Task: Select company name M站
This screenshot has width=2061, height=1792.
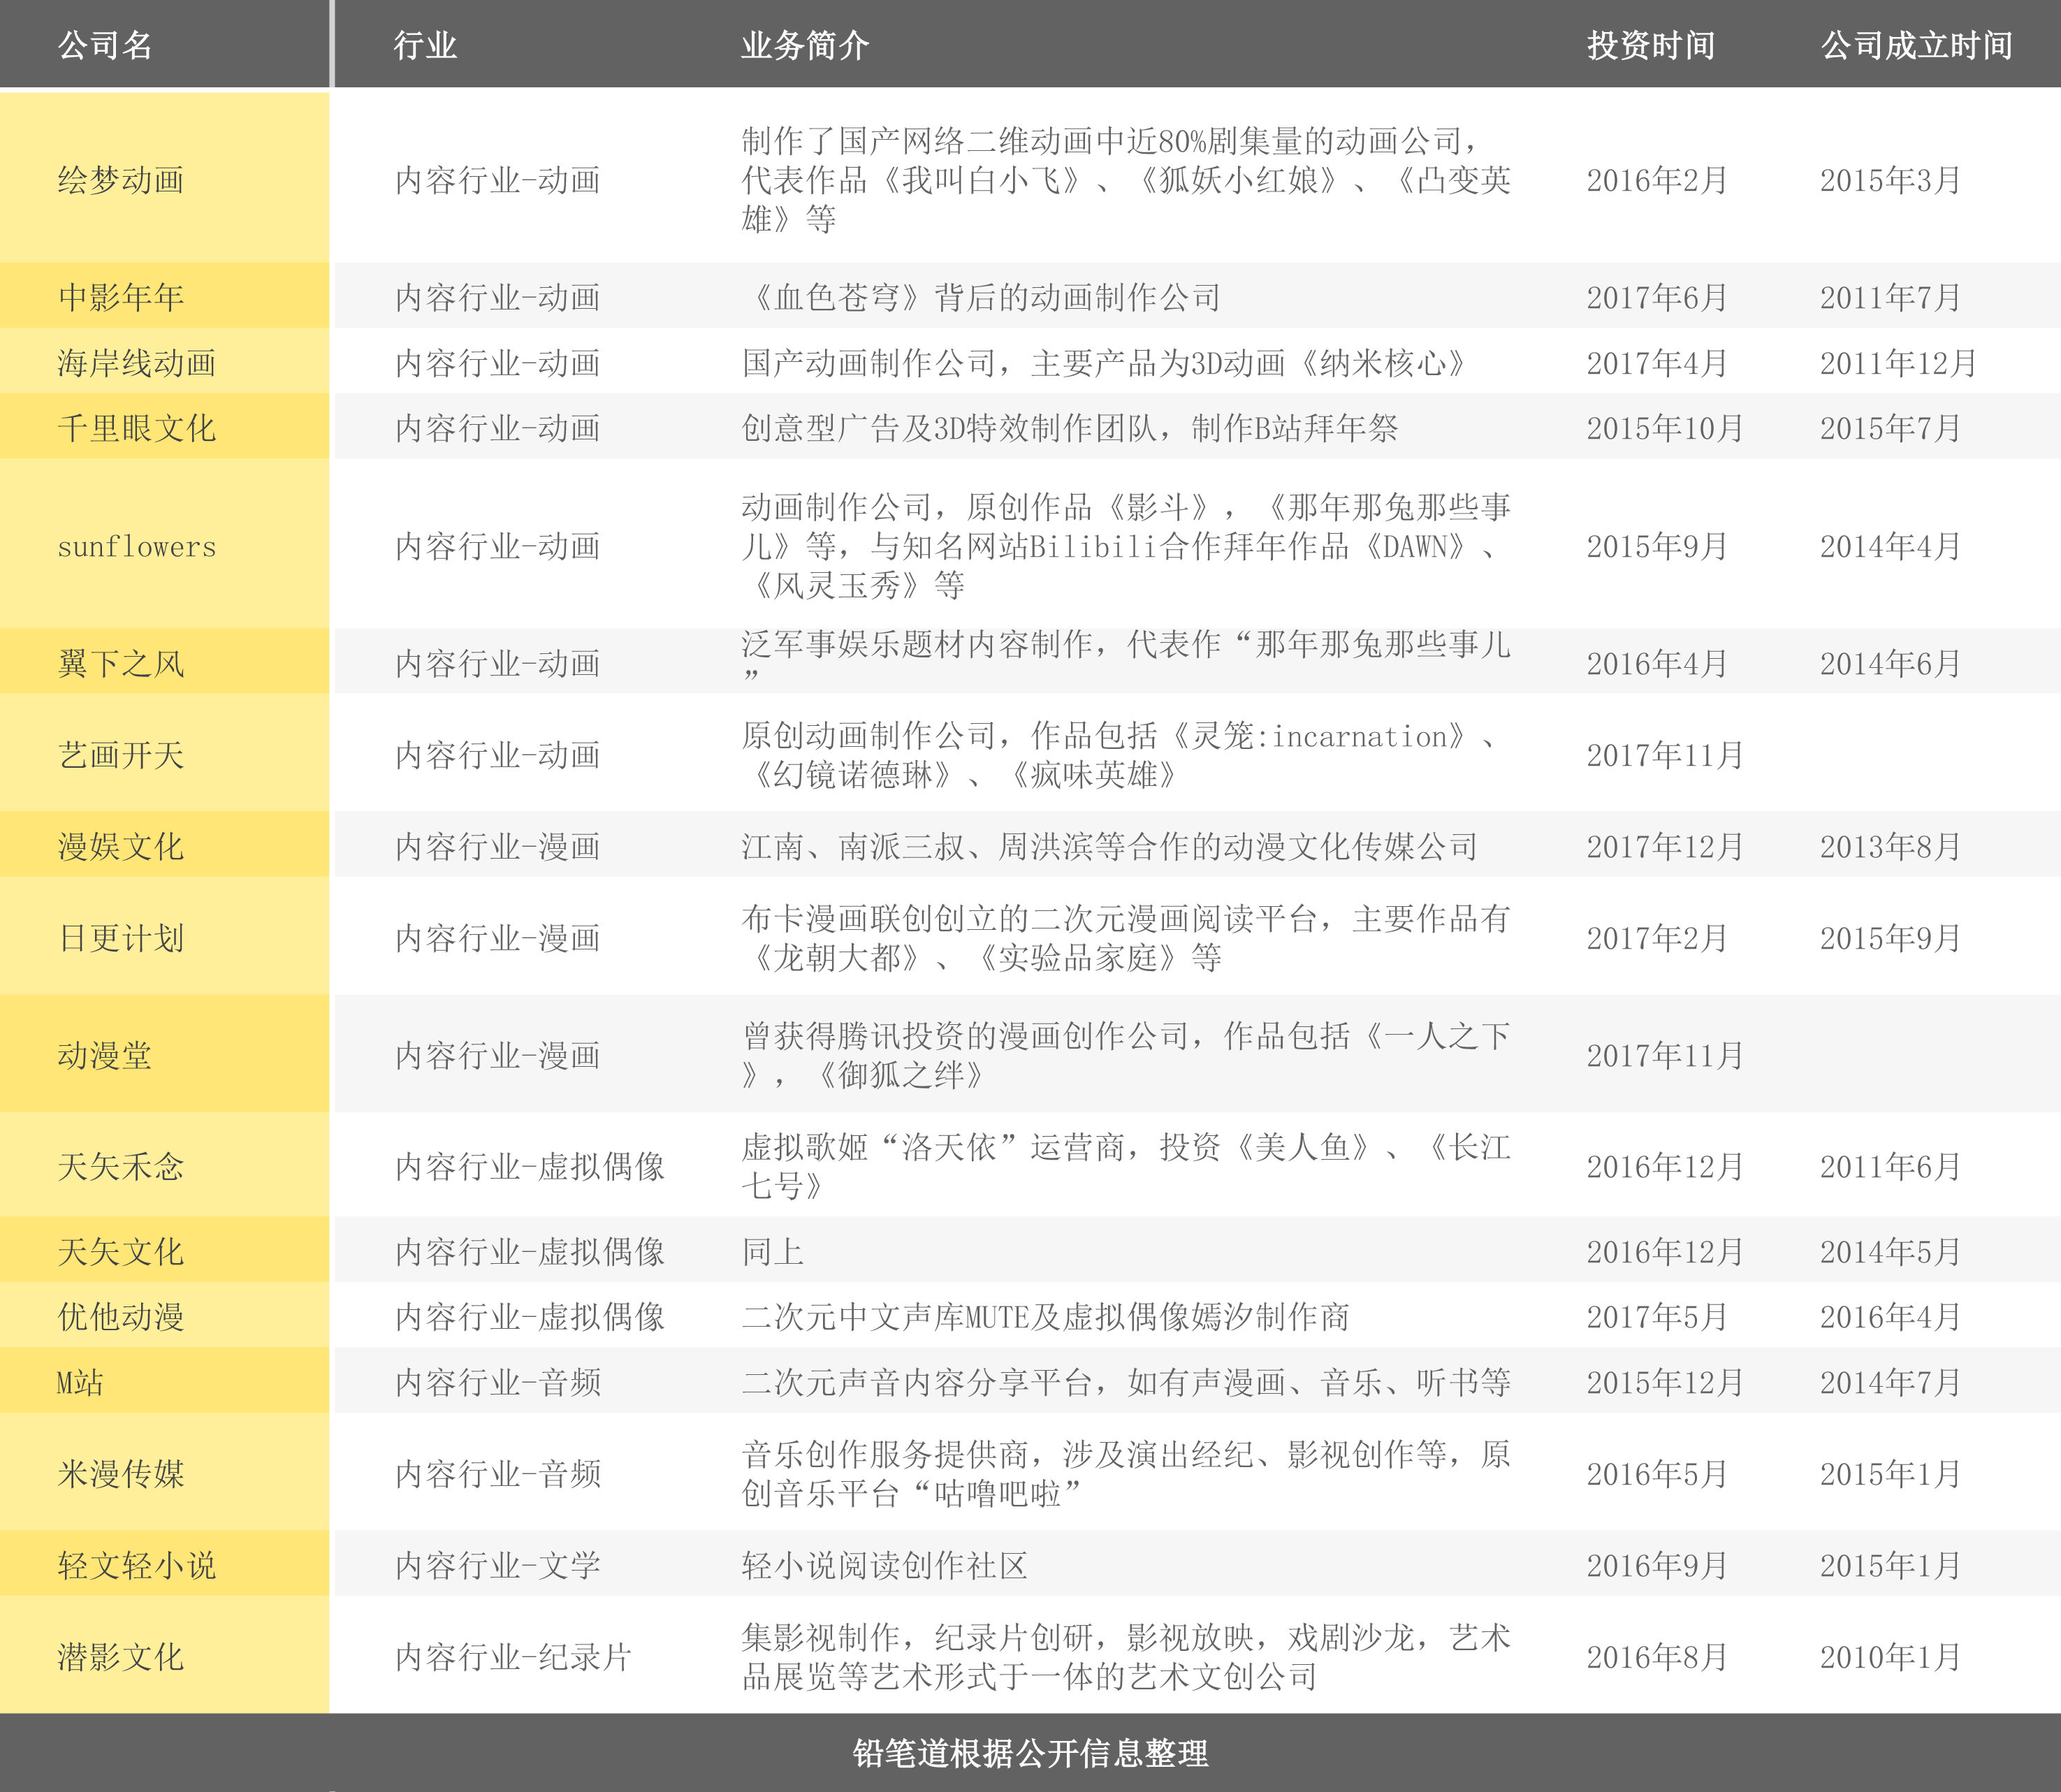Action: (x=80, y=1382)
